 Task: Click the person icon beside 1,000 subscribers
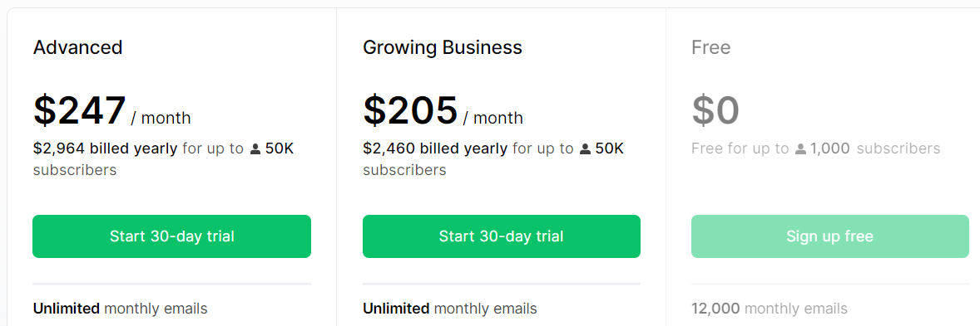point(800,149)
